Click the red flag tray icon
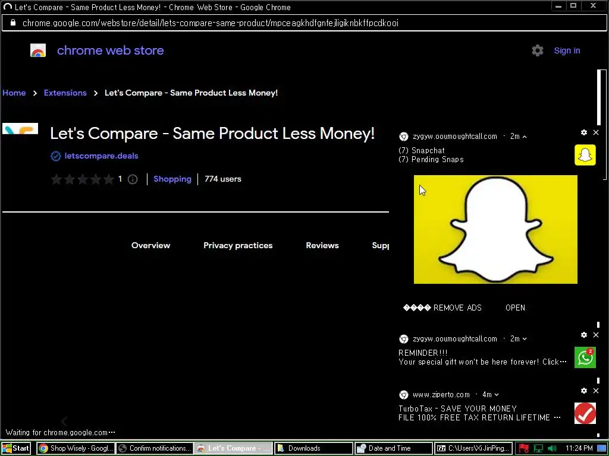 524,449
